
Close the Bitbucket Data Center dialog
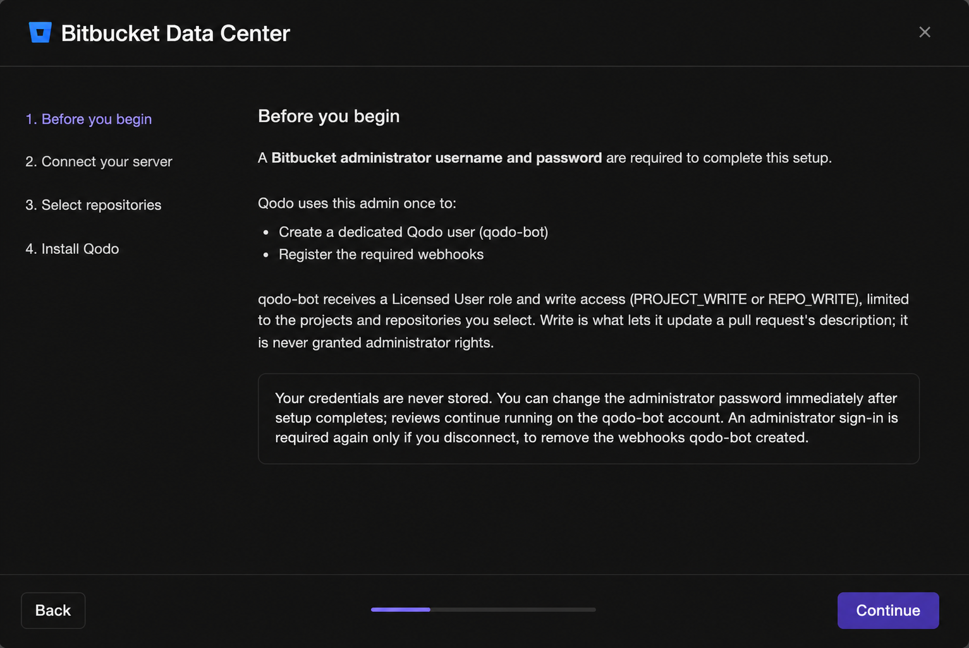pyautogui.click(x=924, y=32)
